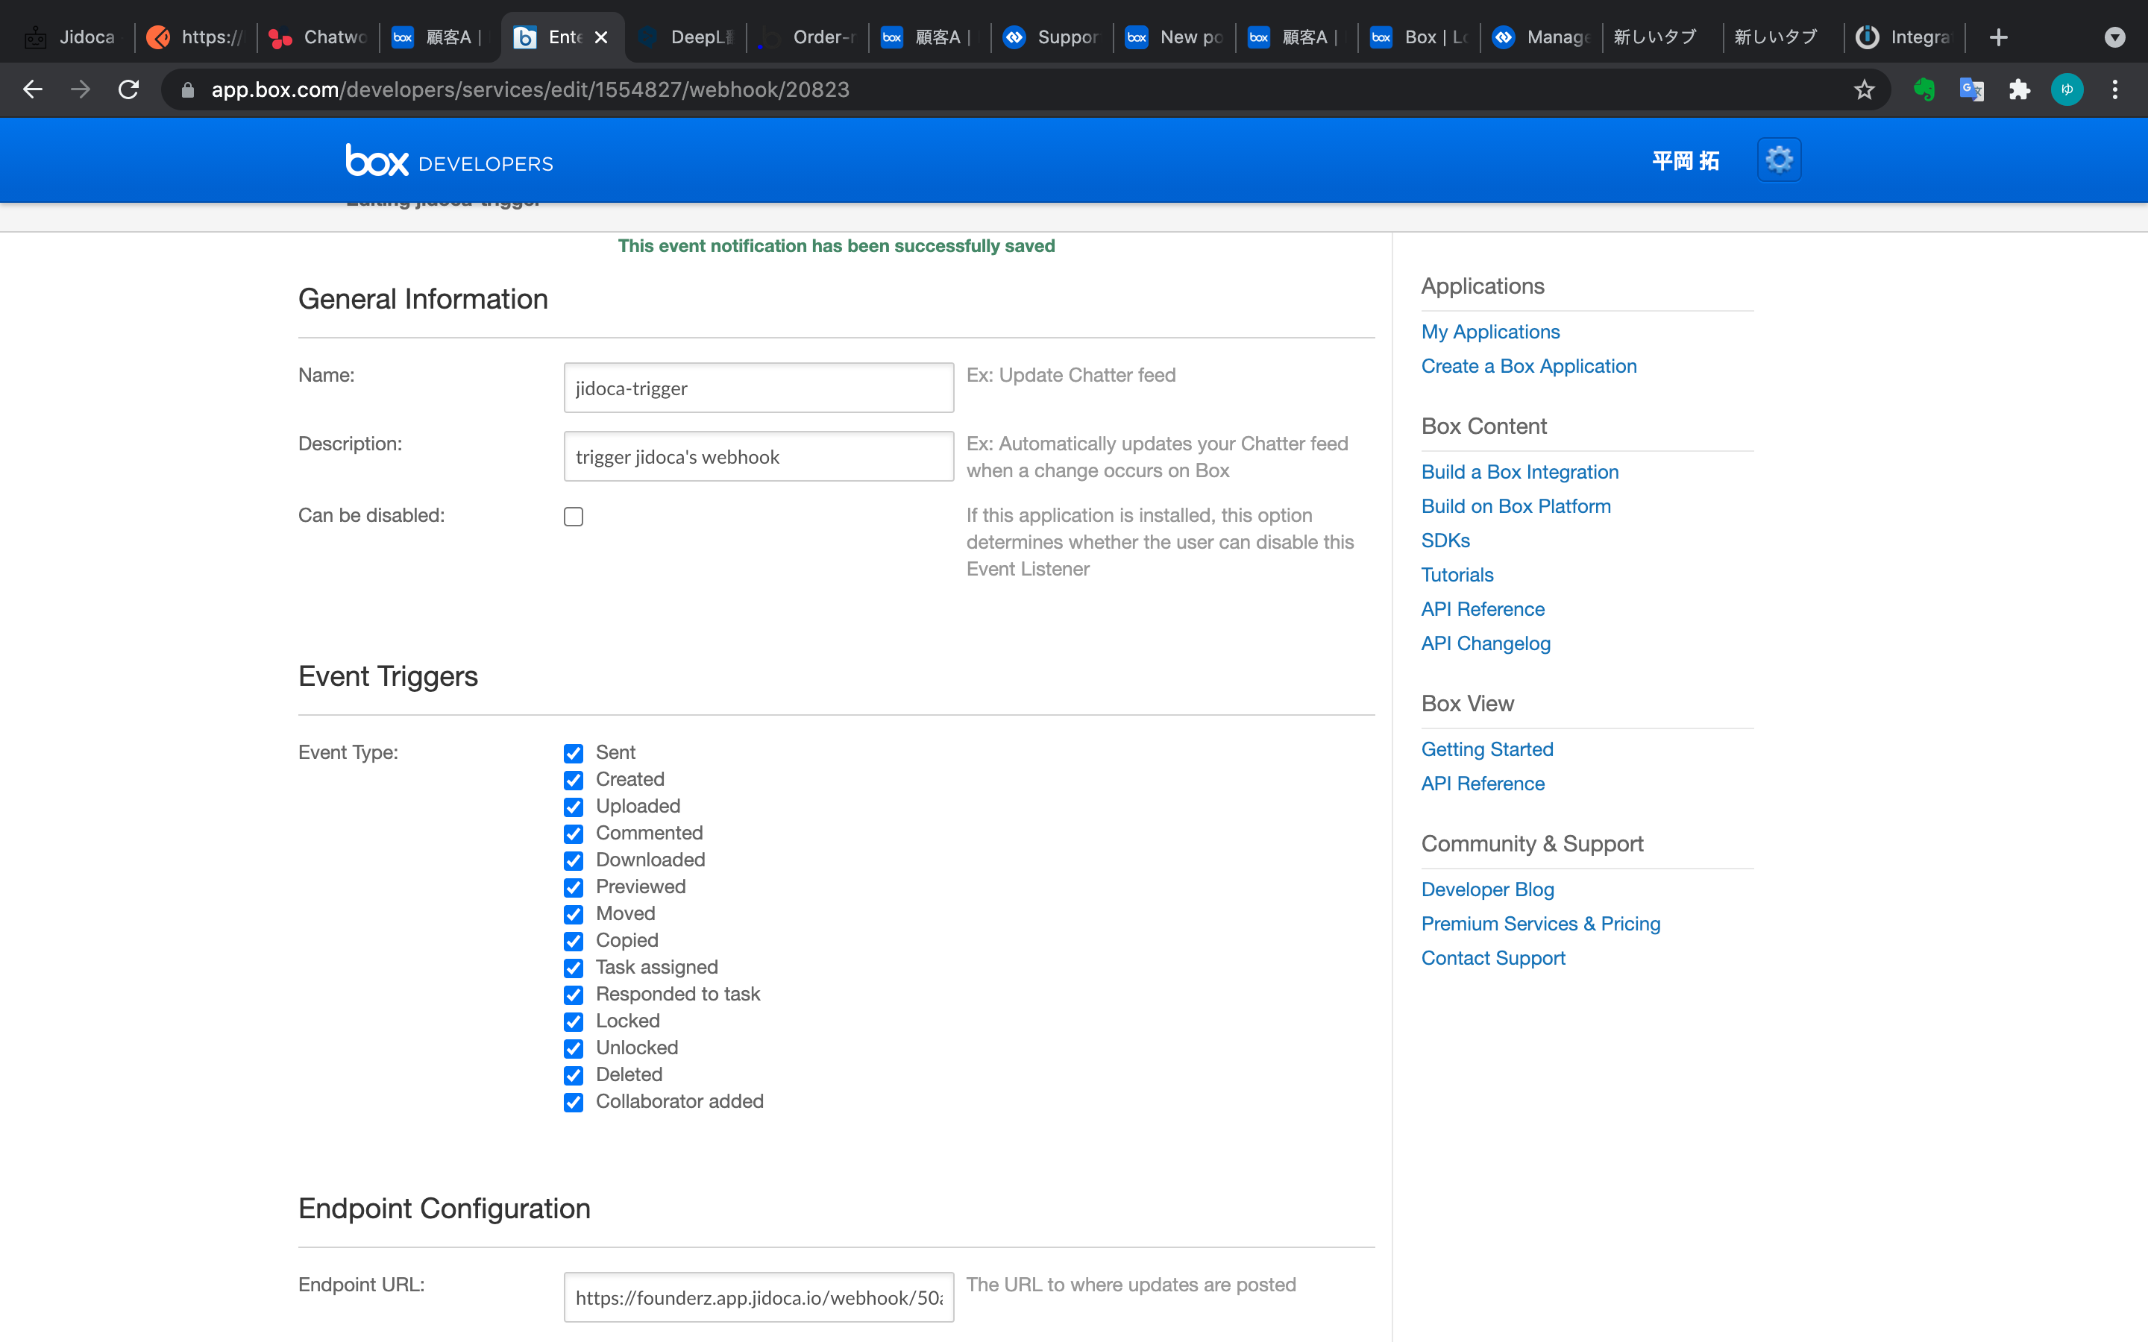Click the browser address bar URL
The width and height of the screenshot is (2148, 1342).
tap(530, 89)
